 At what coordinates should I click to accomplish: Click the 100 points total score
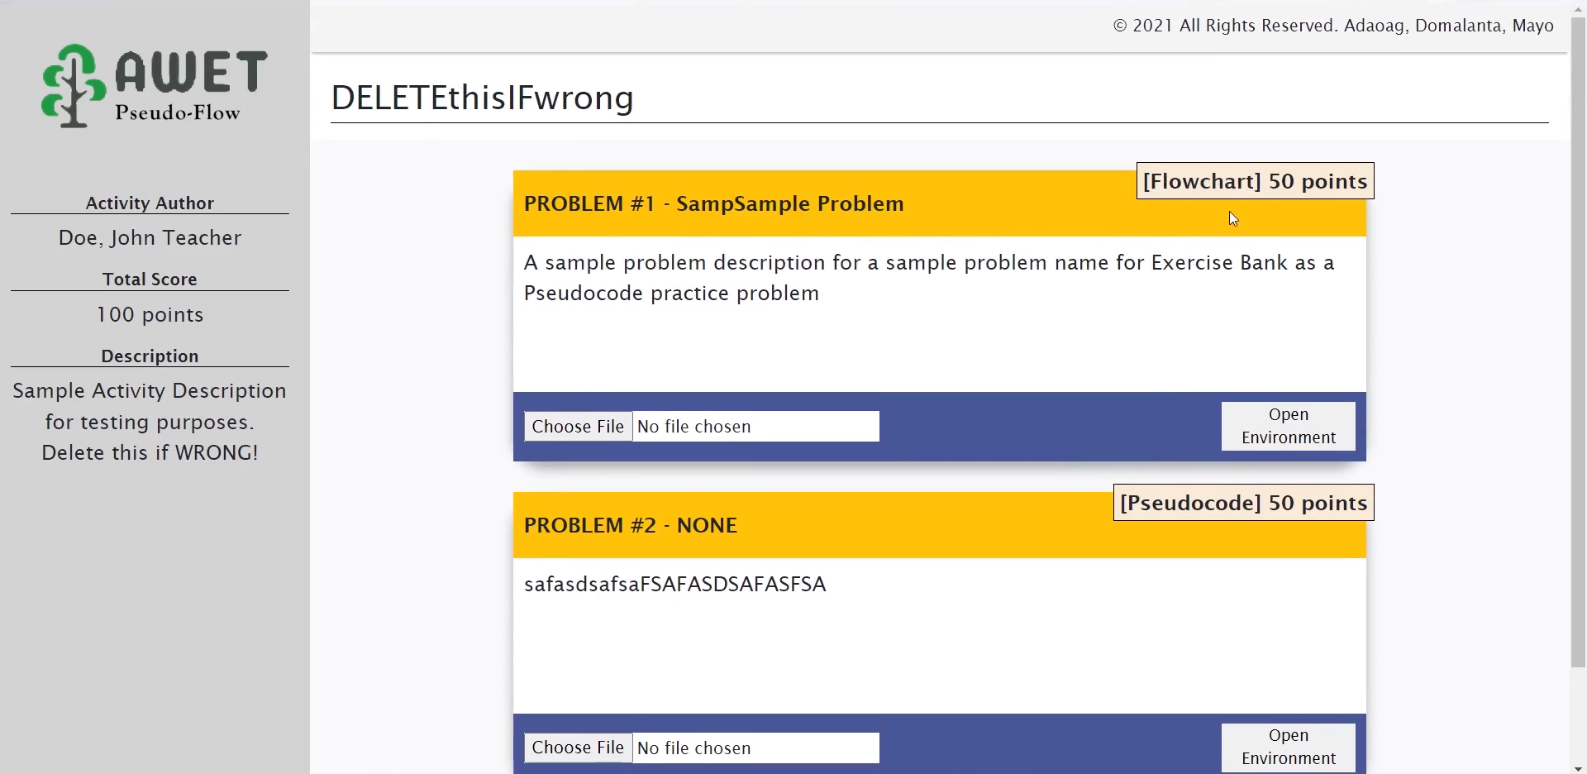pos(150,315)
